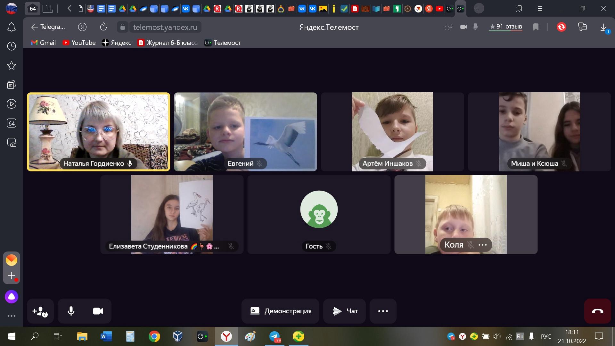Click the browser reload page icon
615x346 pixels.
tap(103, 27)
